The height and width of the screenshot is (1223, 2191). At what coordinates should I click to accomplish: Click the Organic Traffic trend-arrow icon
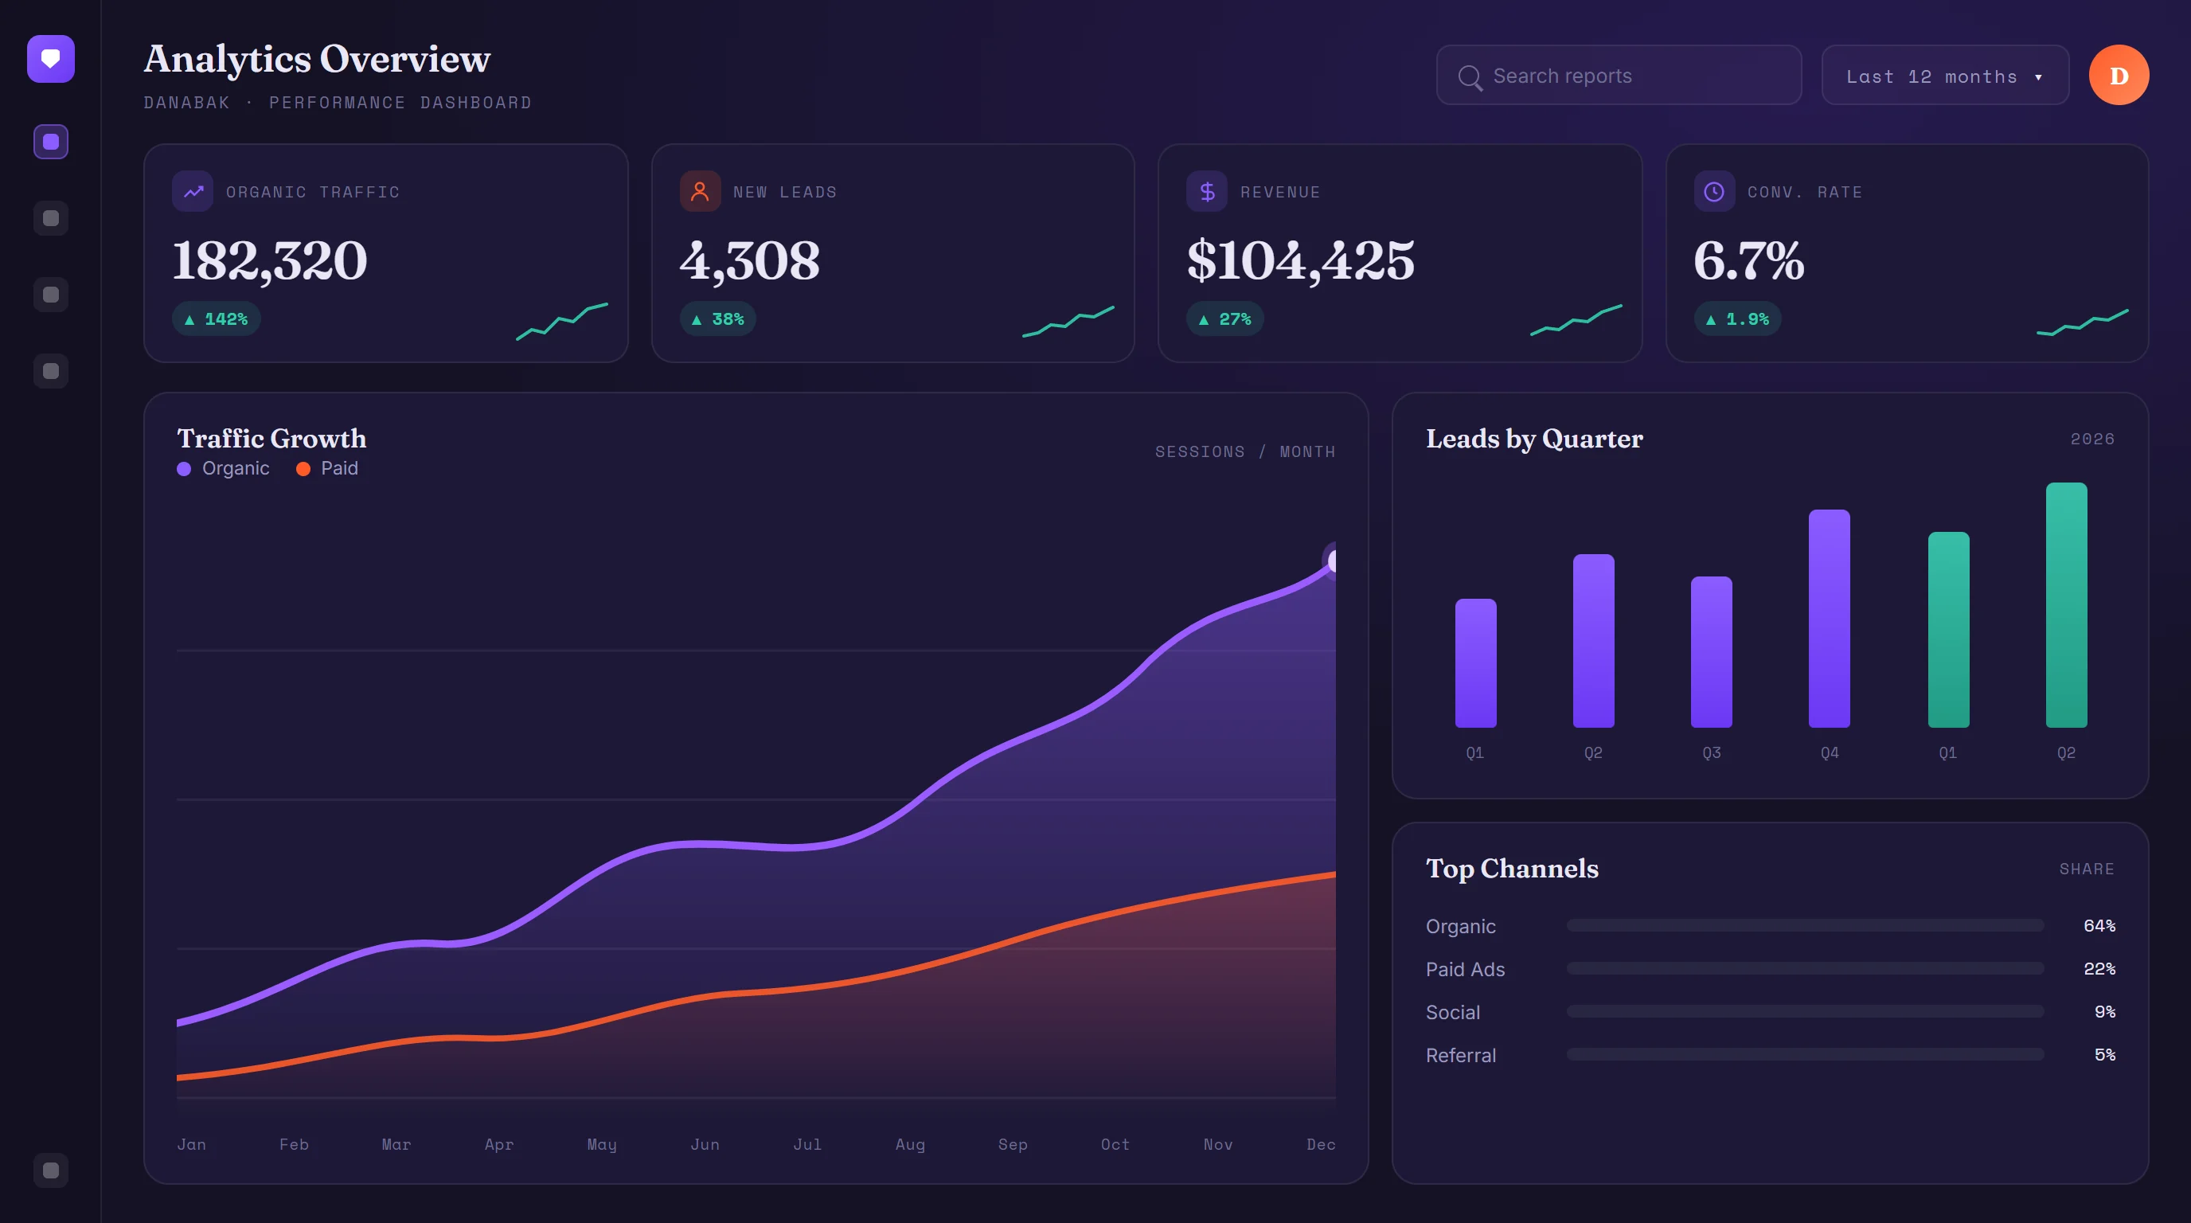tap(193, 191)
